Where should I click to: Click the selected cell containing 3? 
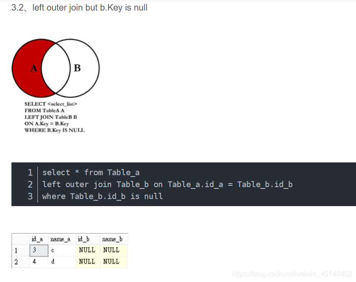(39, 250)
